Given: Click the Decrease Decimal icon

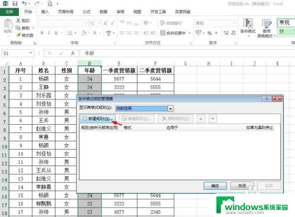Looking at the screenshot, I should click(x=233, y=33).
